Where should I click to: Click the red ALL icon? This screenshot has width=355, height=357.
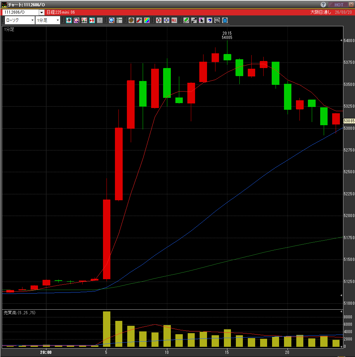coord(174,20)
